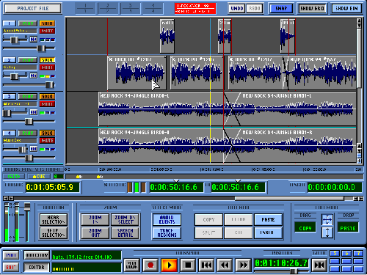Click the current time display 0:01:05:05.9

pos(52,187)
